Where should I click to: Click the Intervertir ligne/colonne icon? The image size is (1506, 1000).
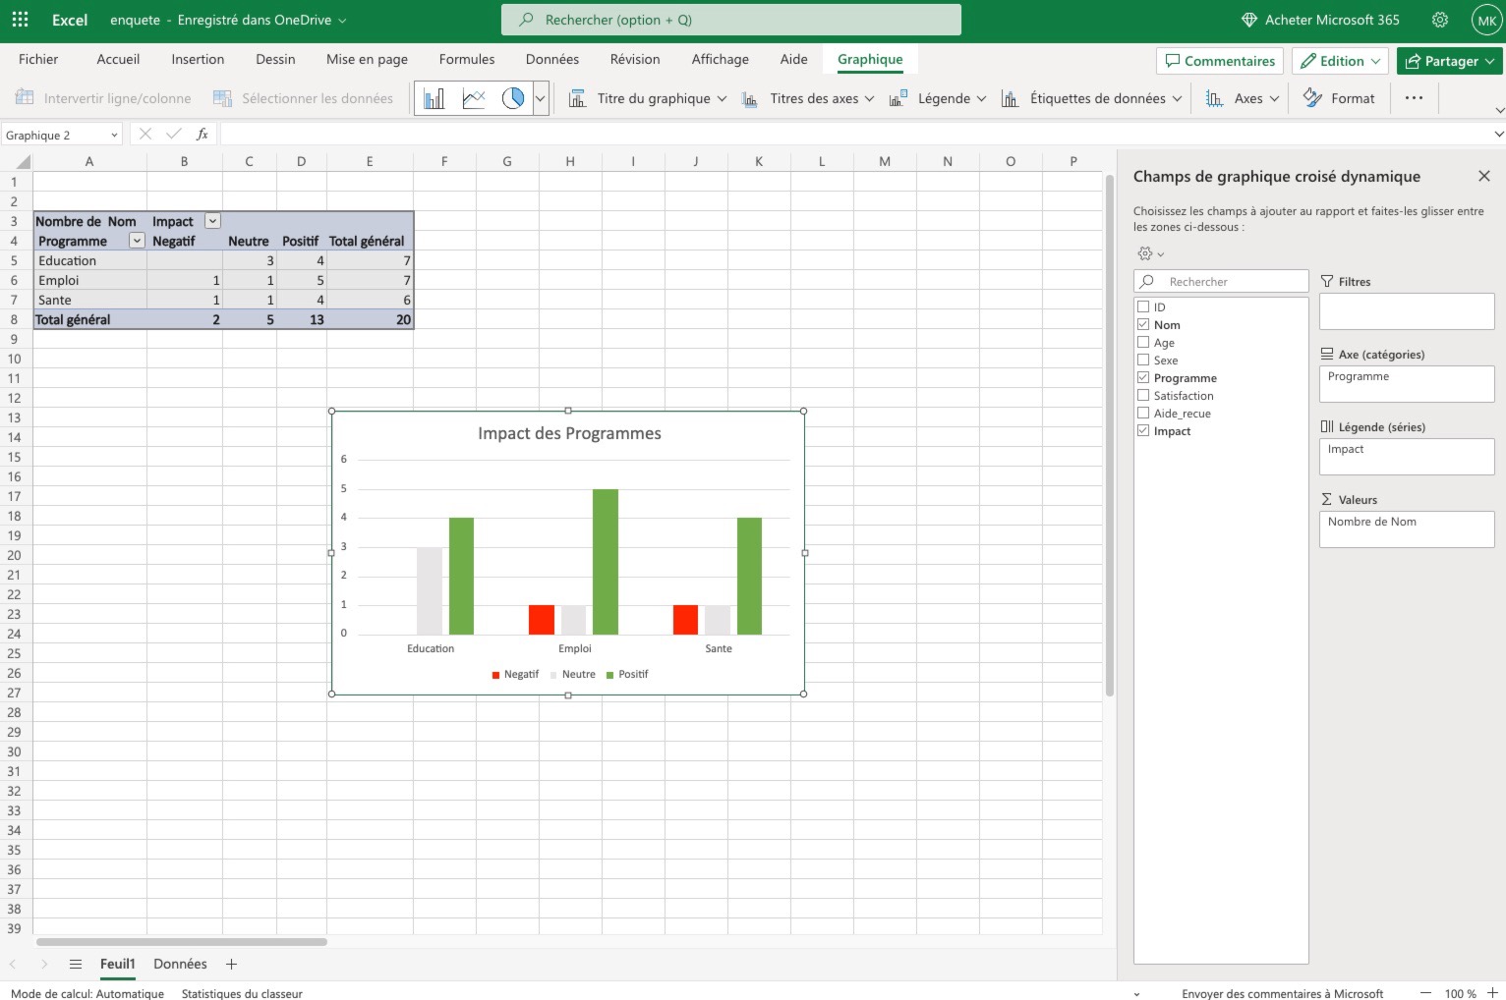[25, 98]
